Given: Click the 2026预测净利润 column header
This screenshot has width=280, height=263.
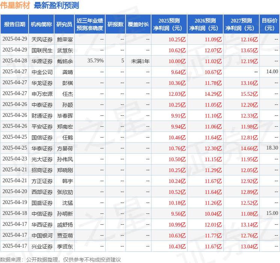Looking at the screenshot, I should [x=205, y=24].
